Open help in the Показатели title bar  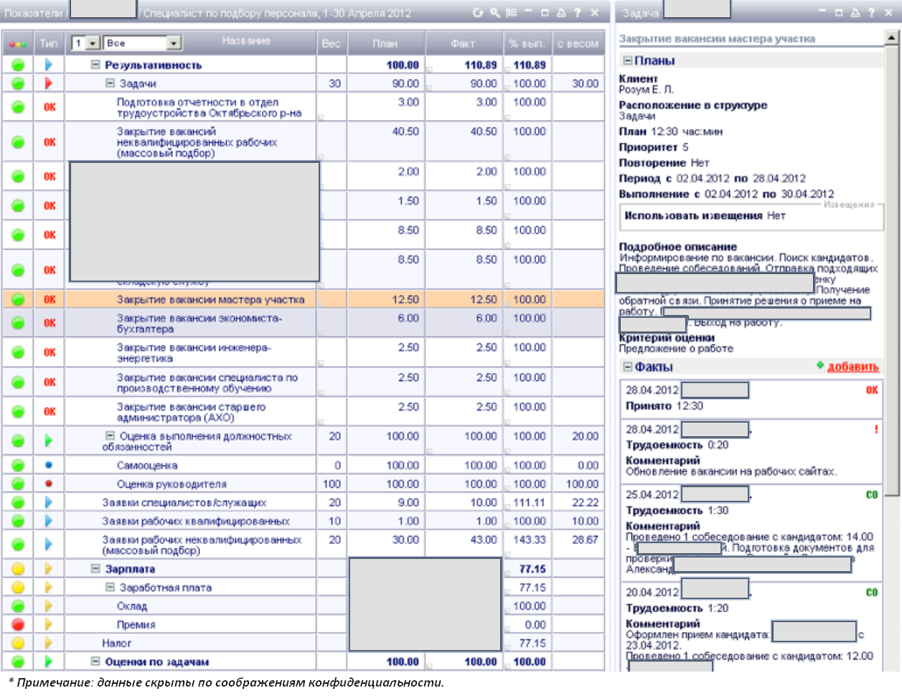[x=578, y=13]
